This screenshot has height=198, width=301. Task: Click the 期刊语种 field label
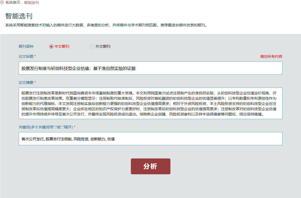[26, 46]
